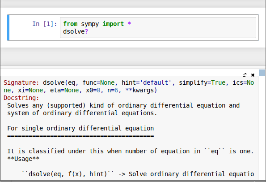Screen dimensions: 266x182
Task: Place cursor after dsolve? in the cell
Action: pyautogui.click(x=89, y=32)
